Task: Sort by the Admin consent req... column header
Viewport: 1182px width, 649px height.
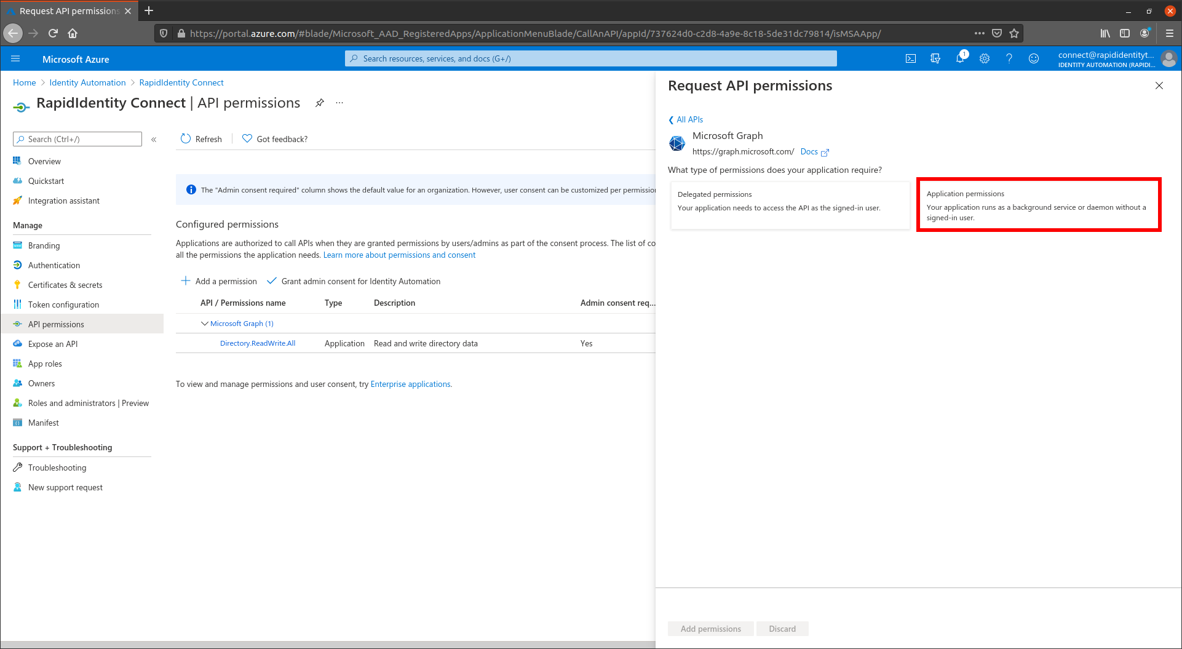Action: 617,303
